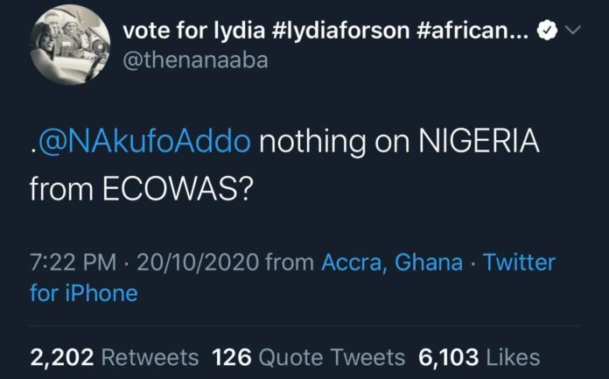Screen dimensions: 609x379
Task: View the 6,103 Likes list
Action: [479, 357]
